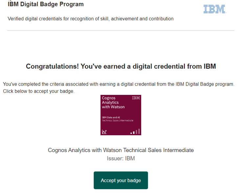The height and width of the screenshot is (193, 242).
Task: Click 'Cognos Analytics with Watson Technical Sales Intermediate' title
Action: tap(121, 150)
